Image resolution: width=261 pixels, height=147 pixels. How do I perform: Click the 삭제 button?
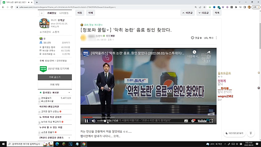point(90,13)
